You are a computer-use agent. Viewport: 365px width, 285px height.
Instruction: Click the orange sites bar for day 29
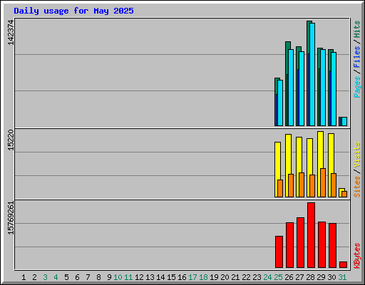point(323,183)
